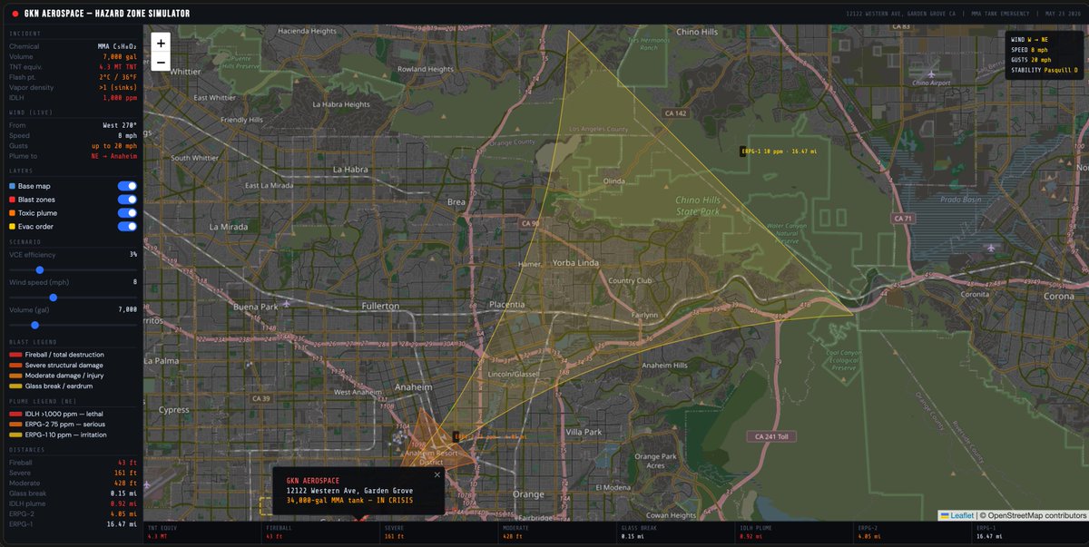The image size is (1089, 547).
Task: Disable the Toxic plume layer switch
Action: (127, 213)
